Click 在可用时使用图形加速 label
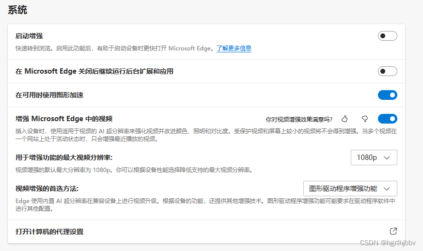Image resolution: width=423 pixels, height=251 pixels. [49, 95]
